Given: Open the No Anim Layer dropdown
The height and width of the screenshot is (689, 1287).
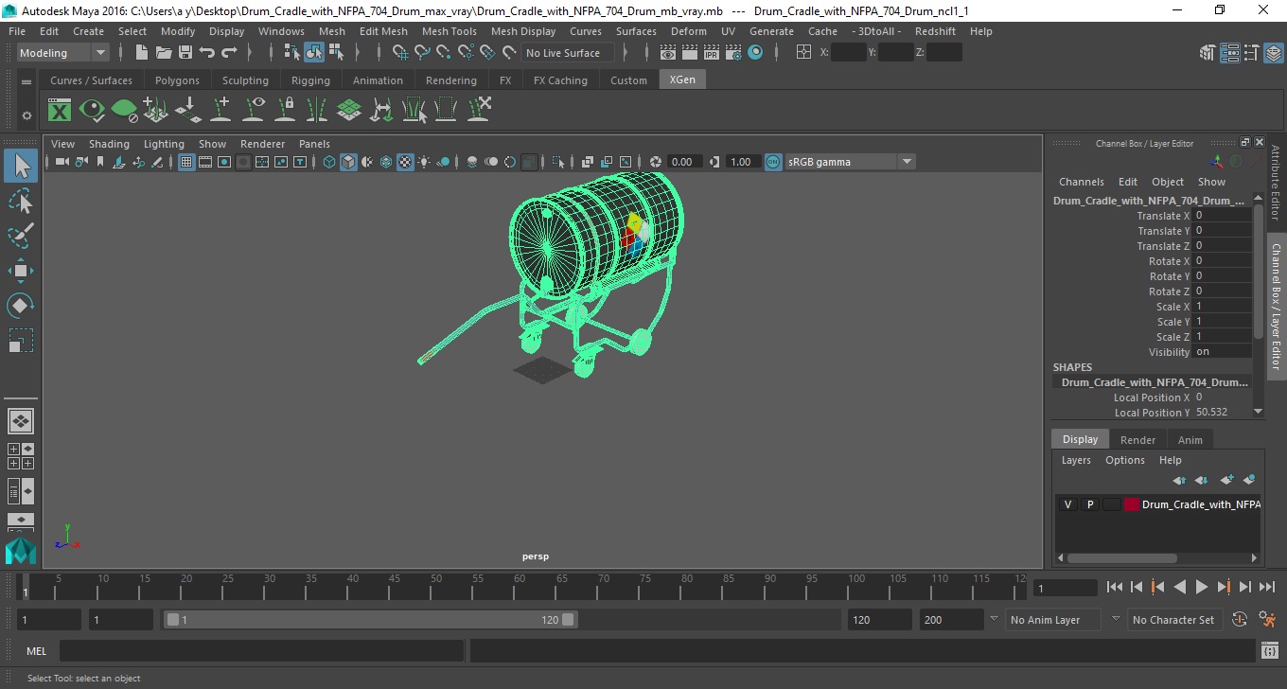Looking at the screenshot, I should click(1054, 620).
